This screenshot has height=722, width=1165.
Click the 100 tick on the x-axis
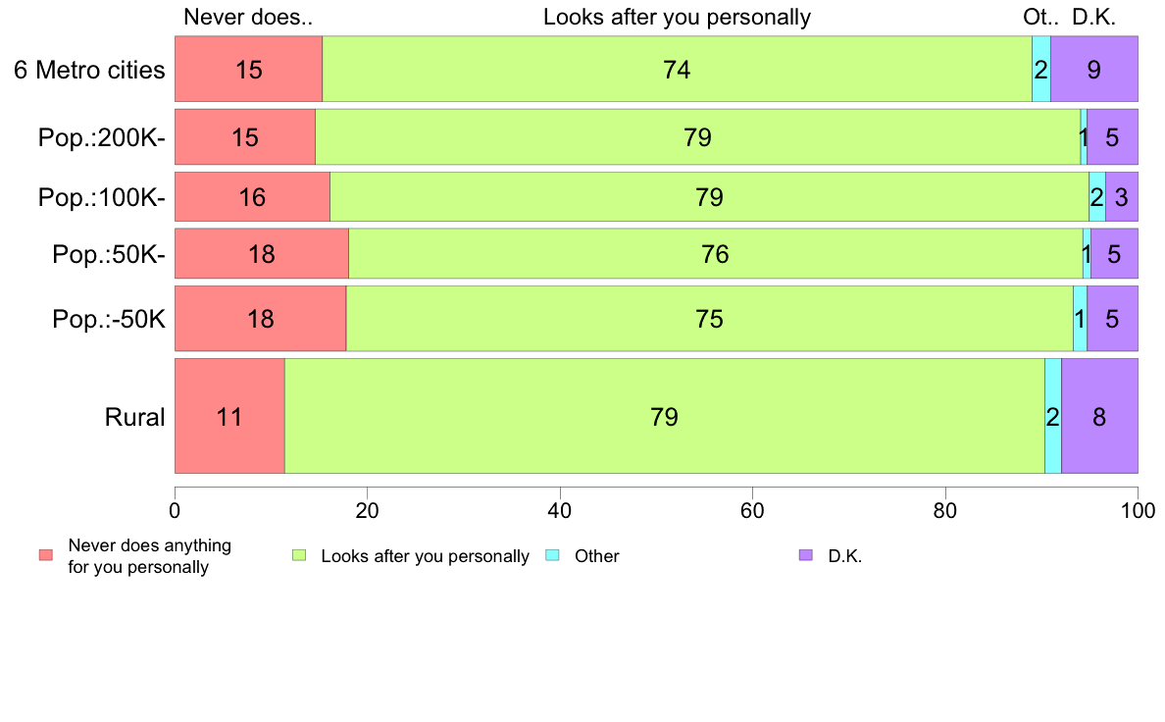point(1139,510)
